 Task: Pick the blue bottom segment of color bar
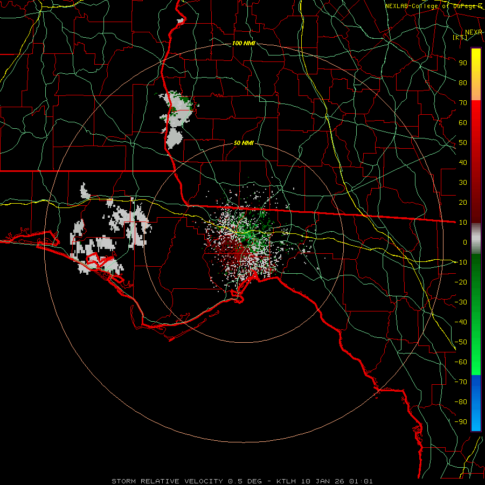tap(476, 403)
